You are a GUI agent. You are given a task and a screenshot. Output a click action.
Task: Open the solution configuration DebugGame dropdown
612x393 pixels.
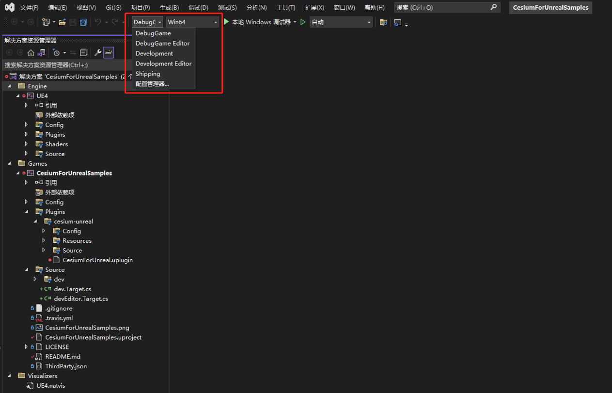pyautogui.click(x=147, y=22)
